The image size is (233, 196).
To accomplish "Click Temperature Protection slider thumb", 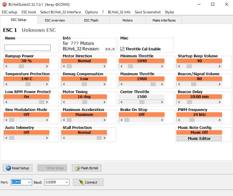I will click(28, 84).
